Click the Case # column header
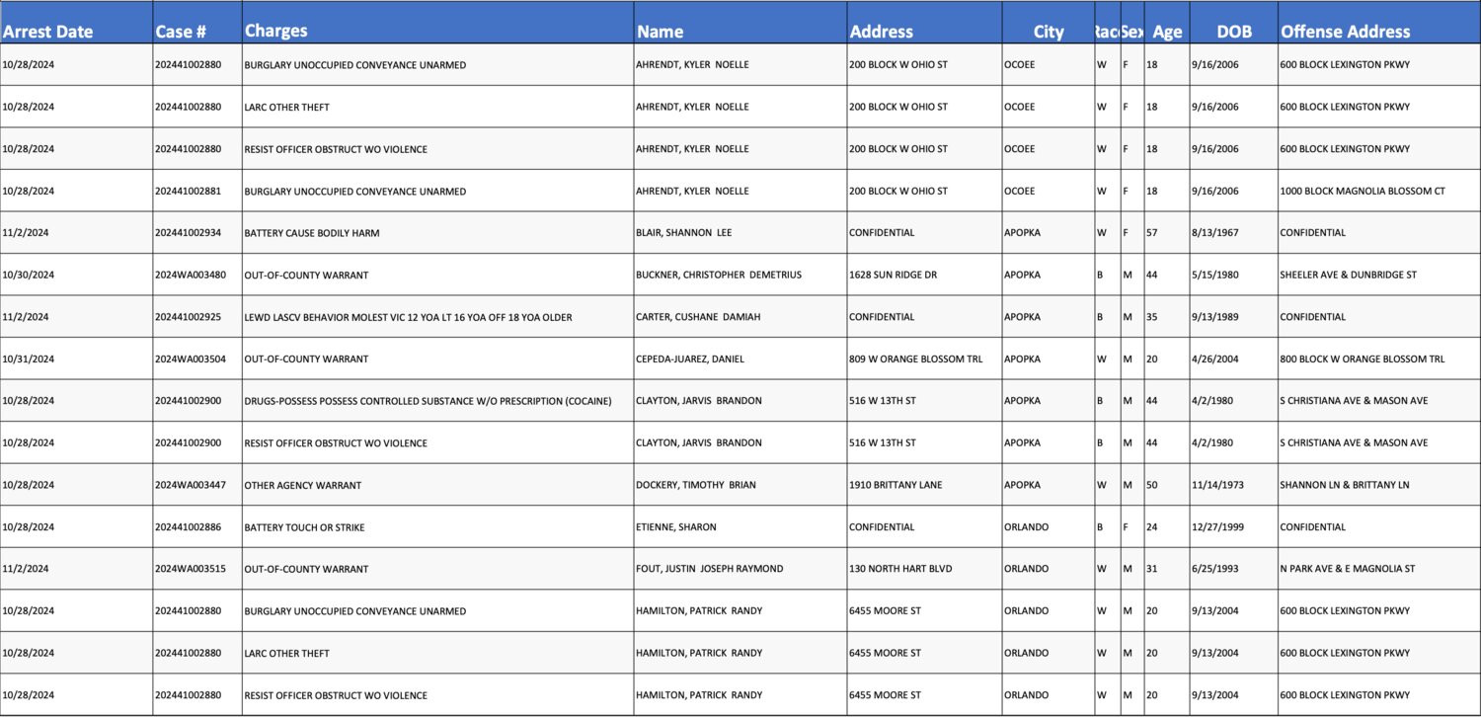The height and width of the screenshot is (717, 1481). coord(197,23)
